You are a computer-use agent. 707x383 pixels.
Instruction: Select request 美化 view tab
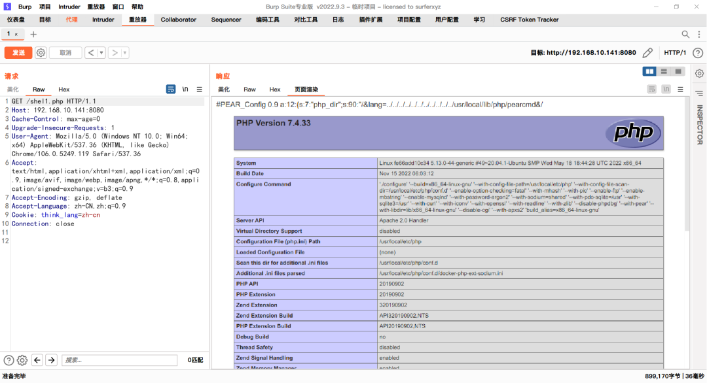tap(12, 90)
